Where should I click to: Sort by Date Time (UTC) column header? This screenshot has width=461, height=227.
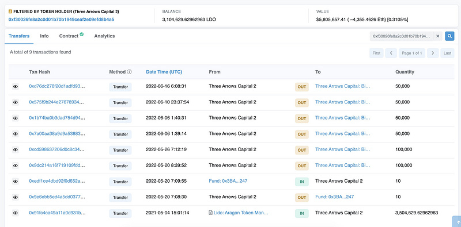164,72
